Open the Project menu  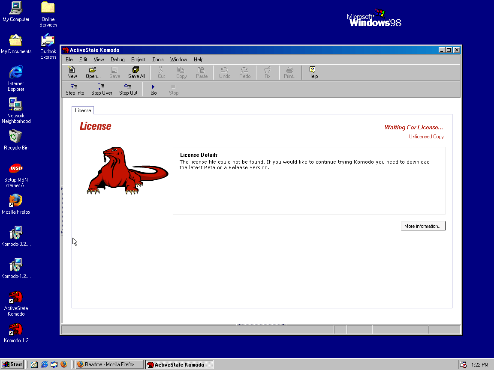(139, 60)
